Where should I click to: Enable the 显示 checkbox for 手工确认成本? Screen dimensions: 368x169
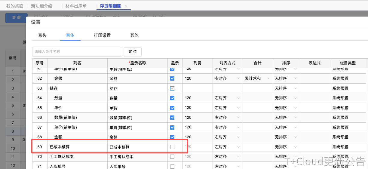[172, 157]
